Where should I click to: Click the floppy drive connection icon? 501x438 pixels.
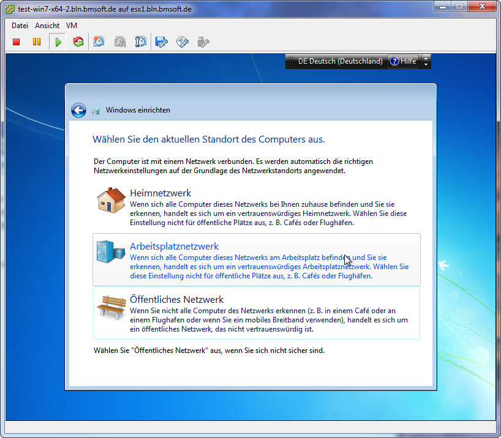pos(161,42)
